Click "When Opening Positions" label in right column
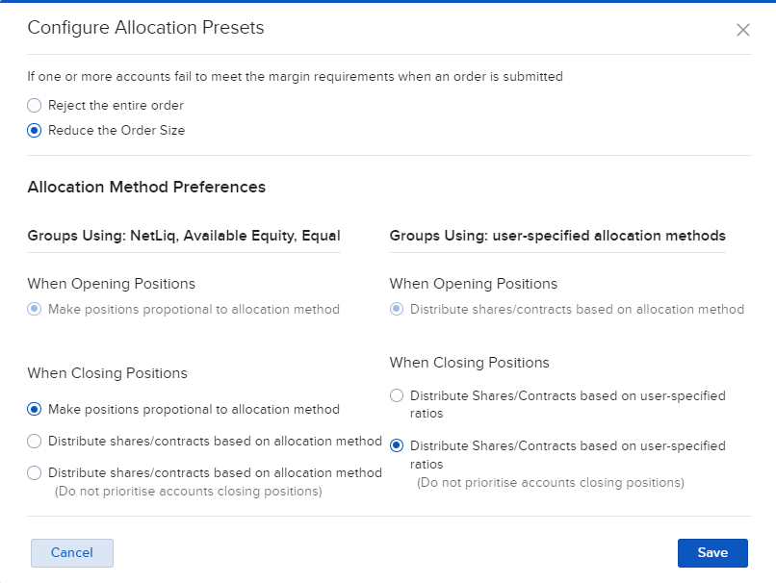776x583 pixels. (x=471, y=284)
